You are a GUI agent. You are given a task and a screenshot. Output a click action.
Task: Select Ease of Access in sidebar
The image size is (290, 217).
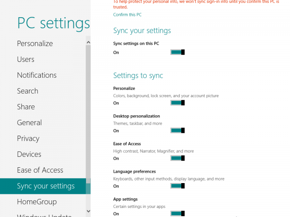pyautogui.click(x=40, y=170)
